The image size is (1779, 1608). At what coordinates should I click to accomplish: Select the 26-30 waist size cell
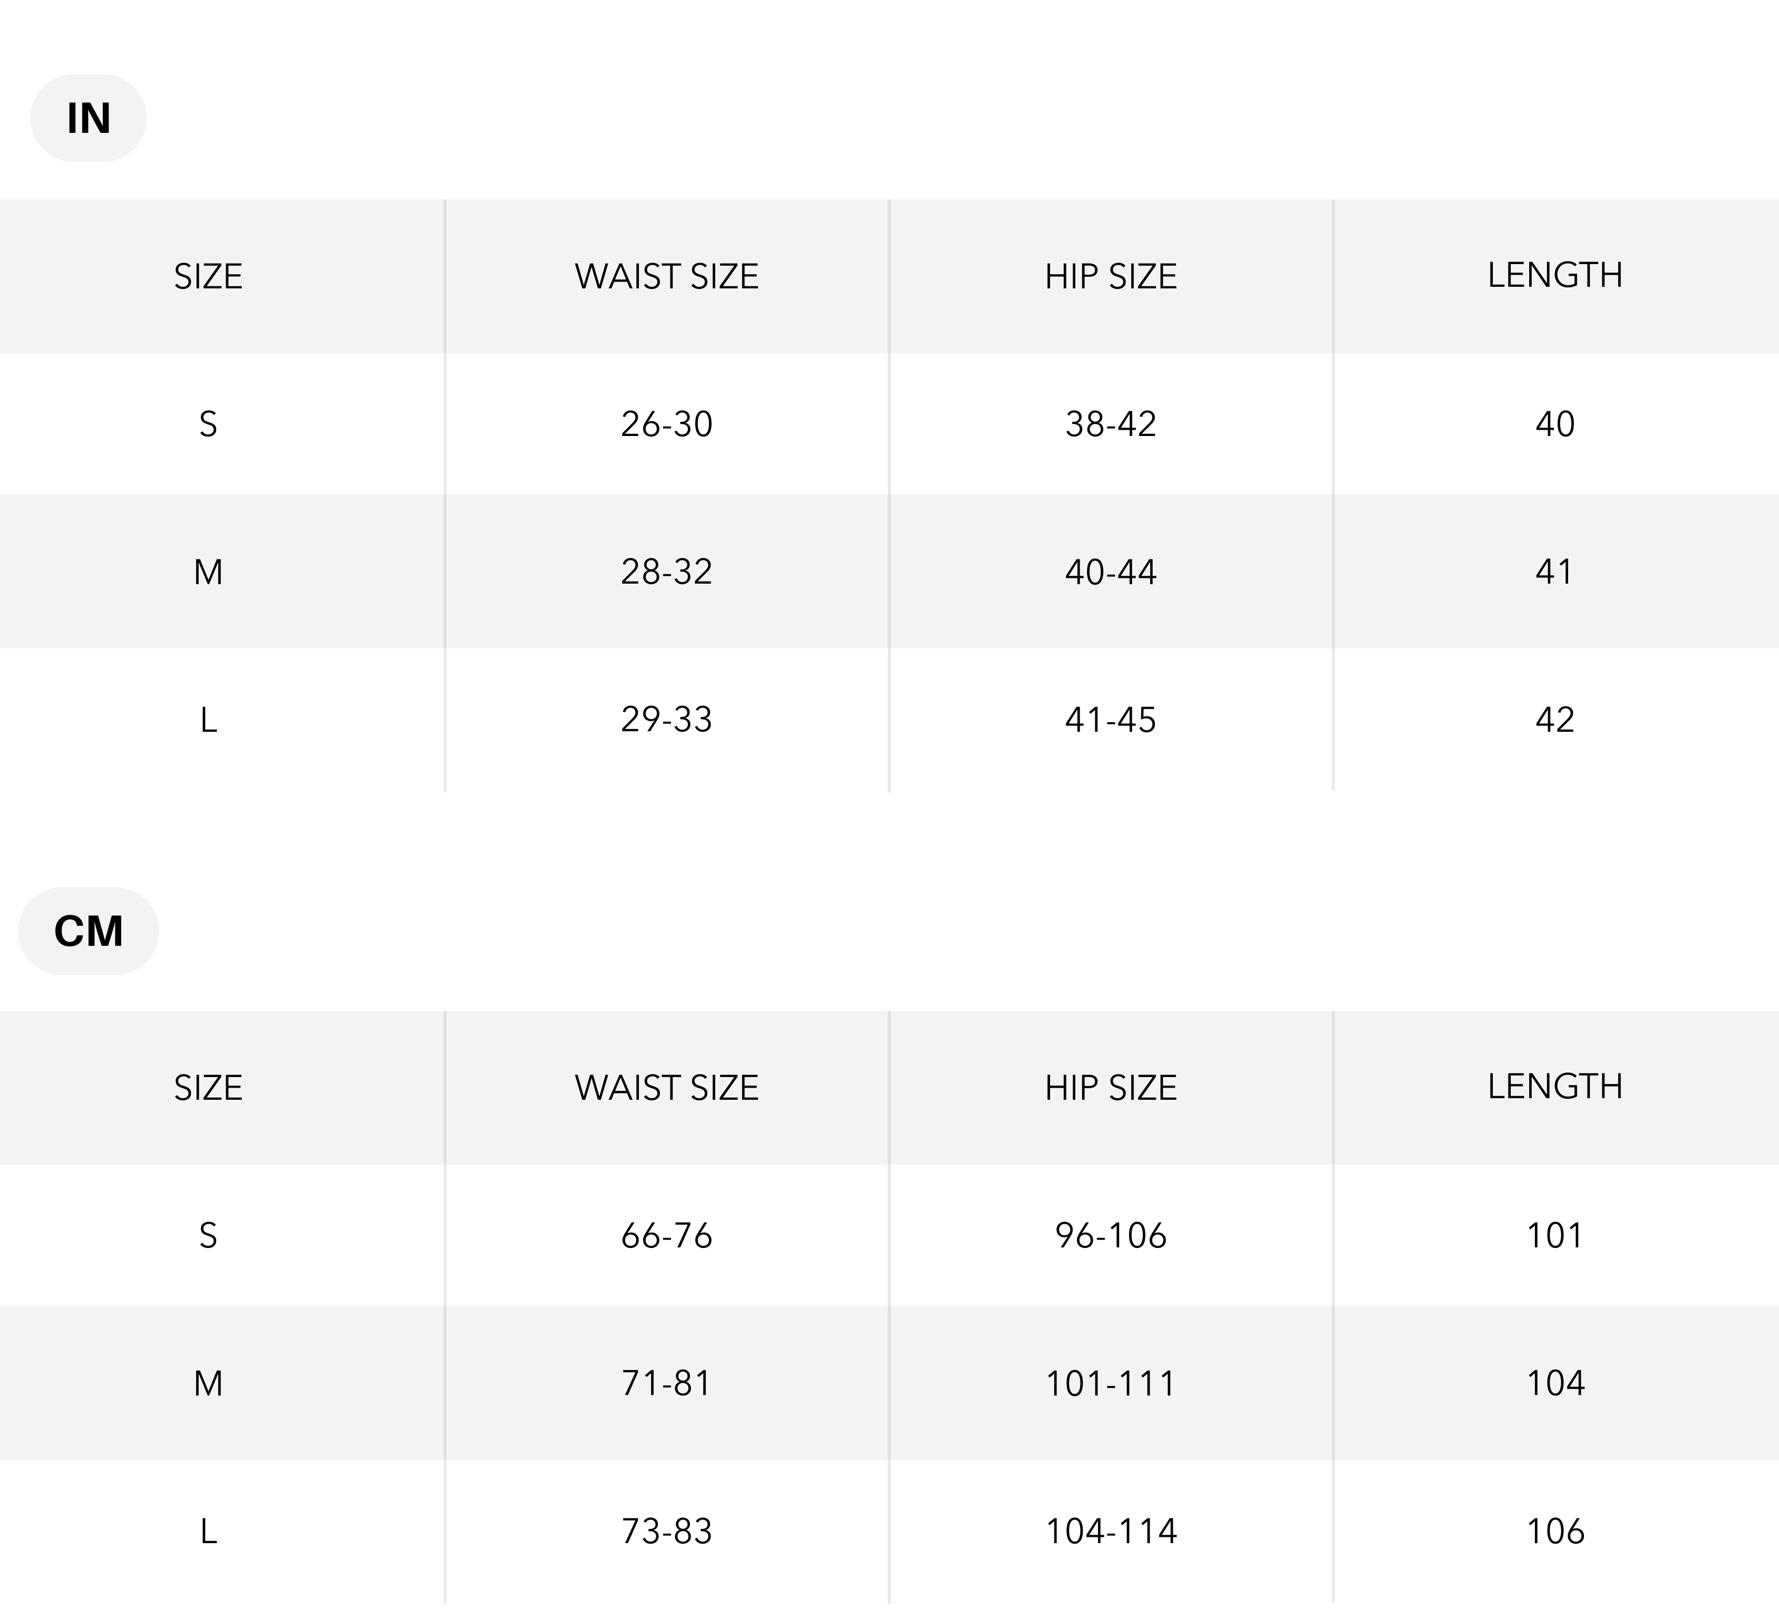(x=666, y=424)
